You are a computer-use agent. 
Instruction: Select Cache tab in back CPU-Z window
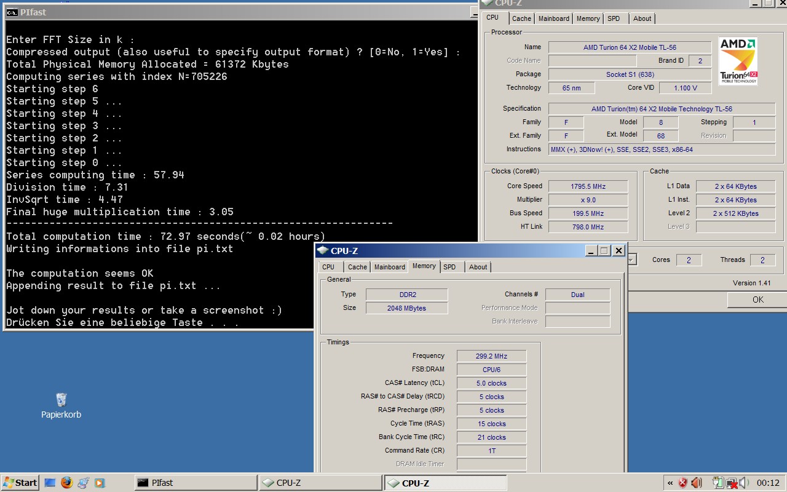[x=521, y=18]
